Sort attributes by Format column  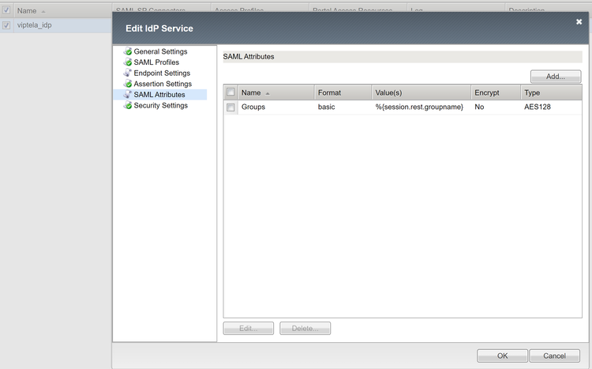coord(342,92)
